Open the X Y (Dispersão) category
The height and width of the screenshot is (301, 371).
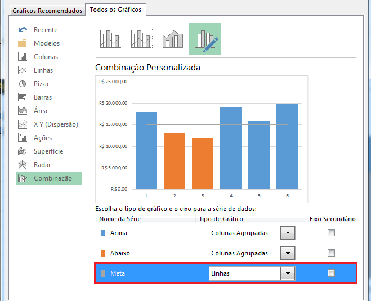click(x=55, y=124)
